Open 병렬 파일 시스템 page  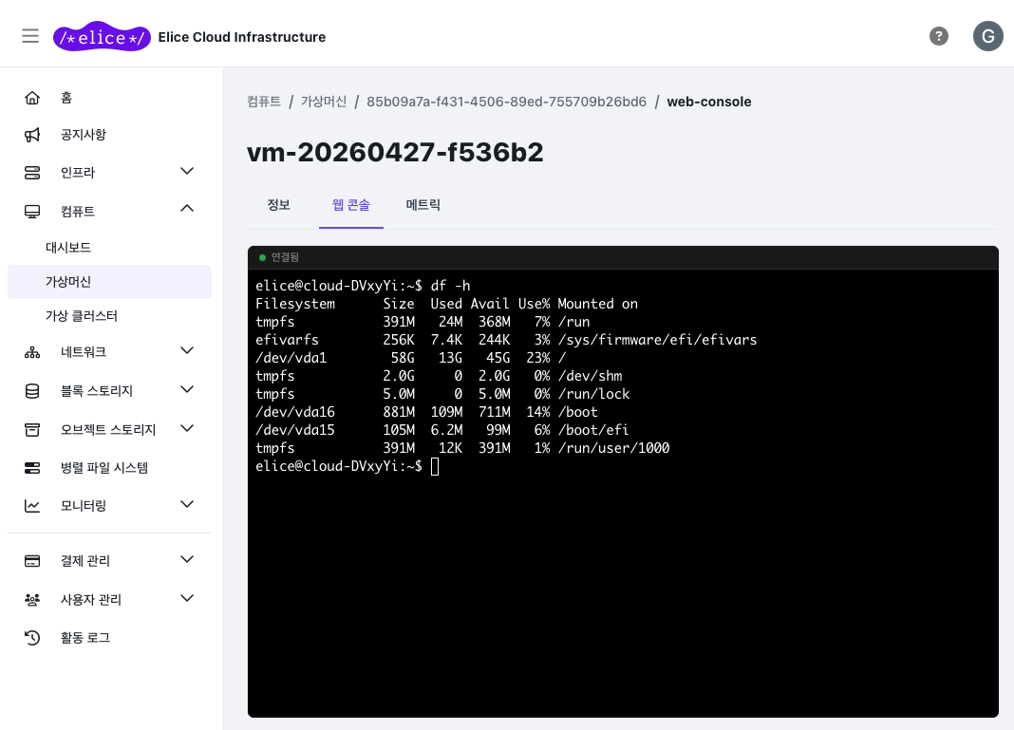coord(104,467)
